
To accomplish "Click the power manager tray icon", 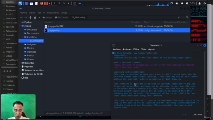I will click(x=187, y=3).
